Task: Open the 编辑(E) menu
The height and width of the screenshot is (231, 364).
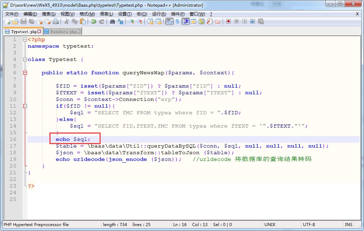Action: (x=30, y=14)
